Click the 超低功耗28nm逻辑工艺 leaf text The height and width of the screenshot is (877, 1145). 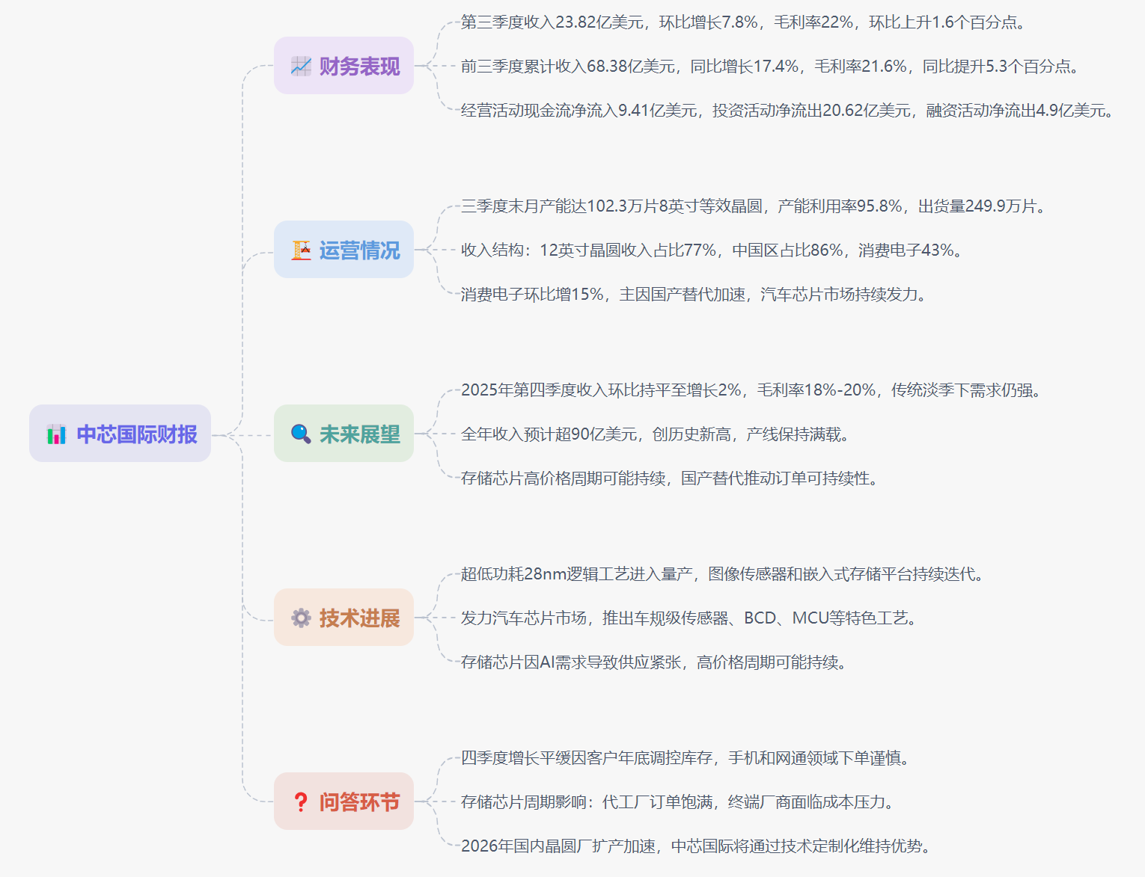[724, 574]
